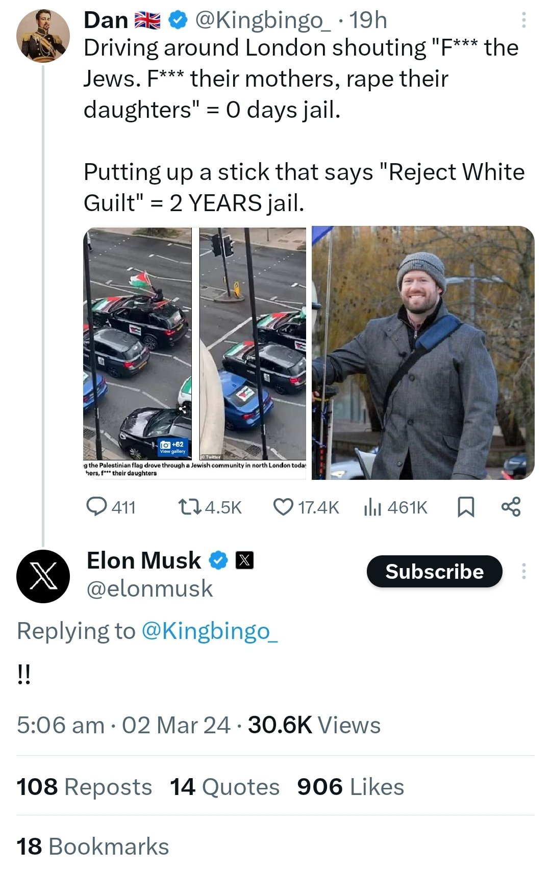Subscribe to Elon Musk
The width and height of the screenshot is (551, 873).
point(435,571)
